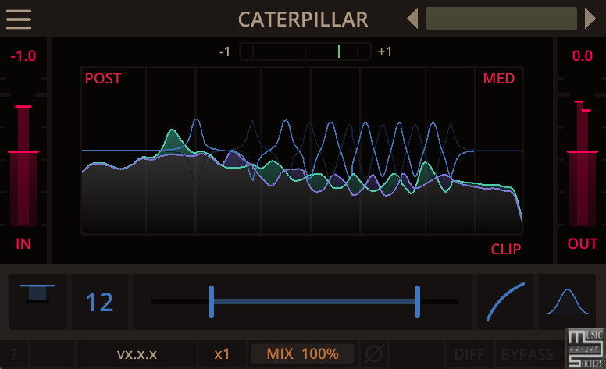Click the left handle of frequency range slider

[212, 301]
